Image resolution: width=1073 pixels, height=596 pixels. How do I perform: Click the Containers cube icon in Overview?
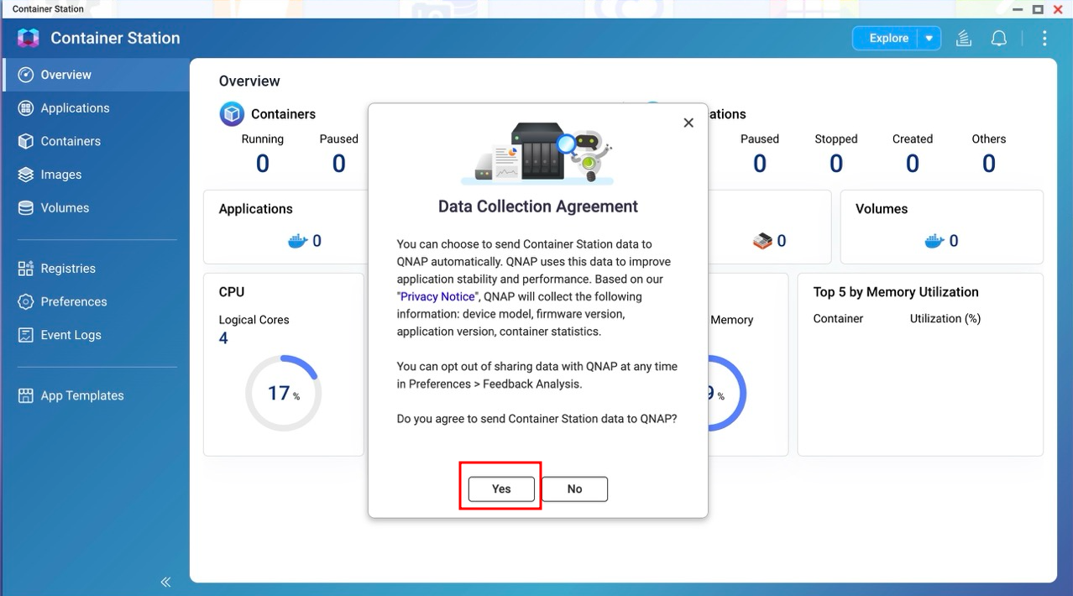[x=232, y=114]
